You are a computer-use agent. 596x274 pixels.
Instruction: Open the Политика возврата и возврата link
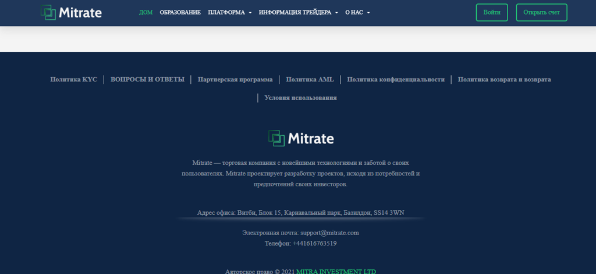pos(505,80)
